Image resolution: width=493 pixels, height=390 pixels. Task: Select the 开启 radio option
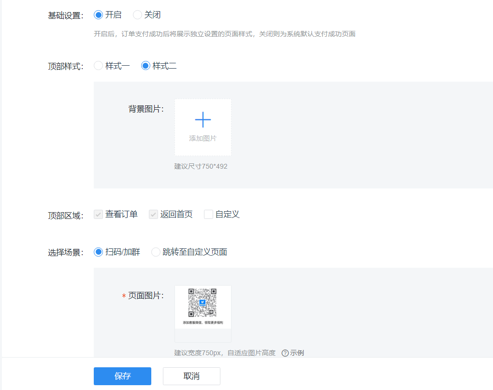(x=99, y=15)
